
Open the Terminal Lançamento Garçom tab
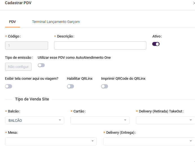tap(56, 22)
